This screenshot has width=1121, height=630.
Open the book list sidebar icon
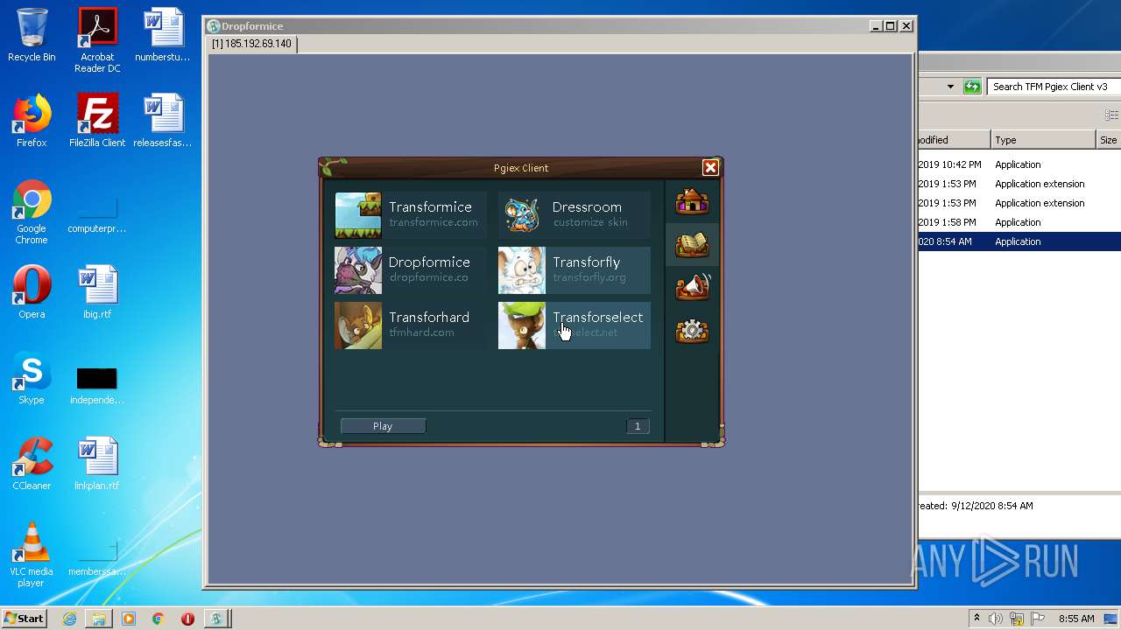[x=692, y=245]
